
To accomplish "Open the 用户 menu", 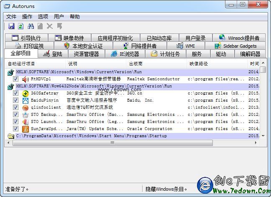I will pyautogui.click(x=59, y=17).
